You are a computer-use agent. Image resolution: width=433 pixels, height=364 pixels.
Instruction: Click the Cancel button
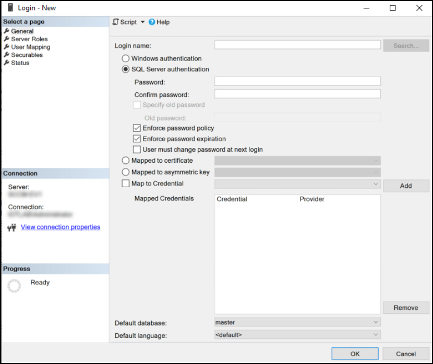tap(406, 354)
